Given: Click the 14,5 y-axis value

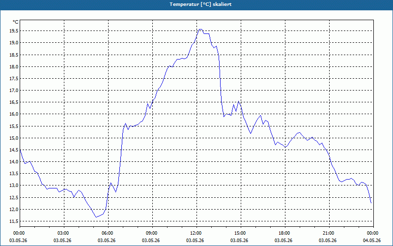Looking at the screenshot, I should [14, 150].
